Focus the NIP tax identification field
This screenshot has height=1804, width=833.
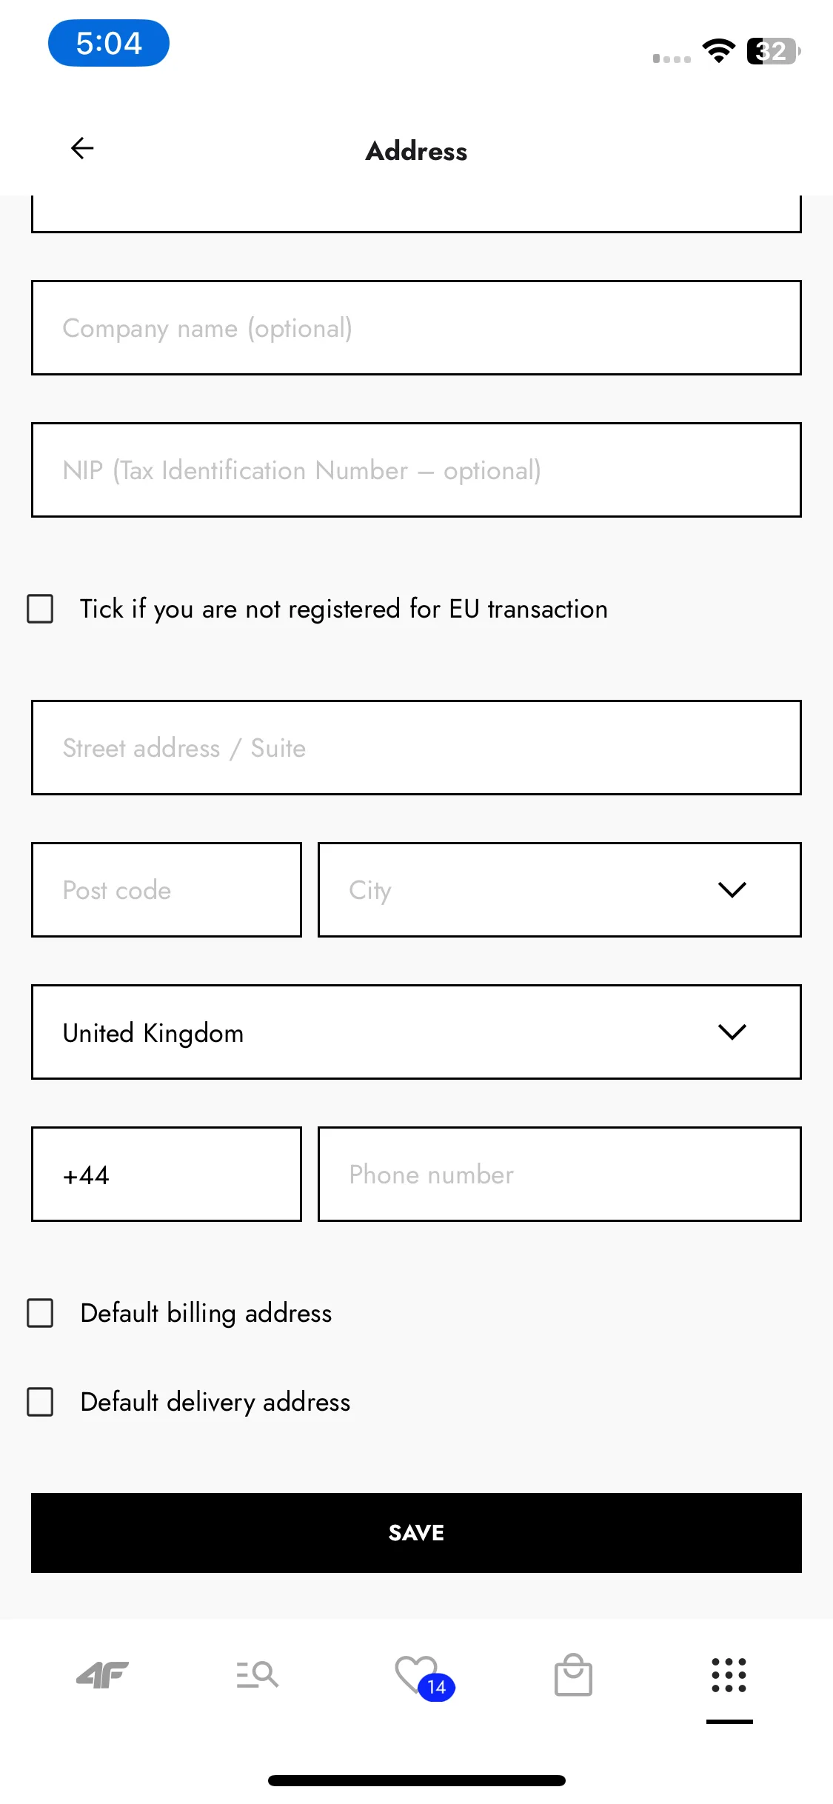point(416,470)
